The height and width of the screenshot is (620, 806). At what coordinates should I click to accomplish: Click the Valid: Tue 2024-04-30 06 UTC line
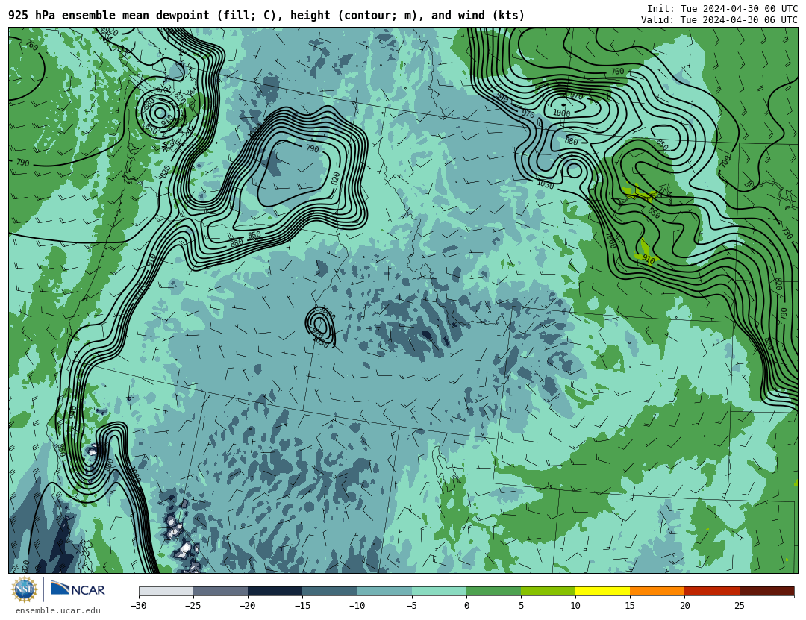pos(719,20)
